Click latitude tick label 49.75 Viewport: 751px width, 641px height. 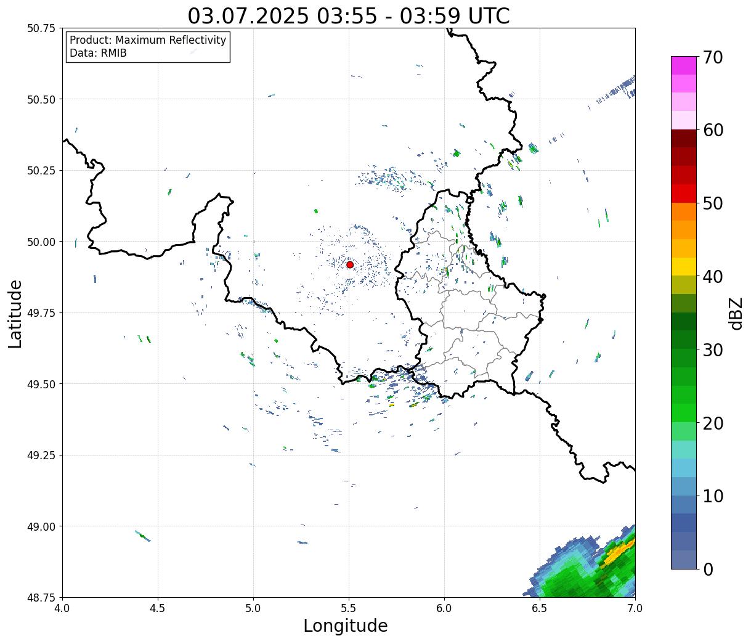[41, 313]
